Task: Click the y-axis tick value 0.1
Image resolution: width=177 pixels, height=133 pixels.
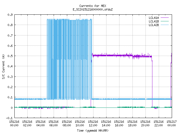Action: pos(10,97)
